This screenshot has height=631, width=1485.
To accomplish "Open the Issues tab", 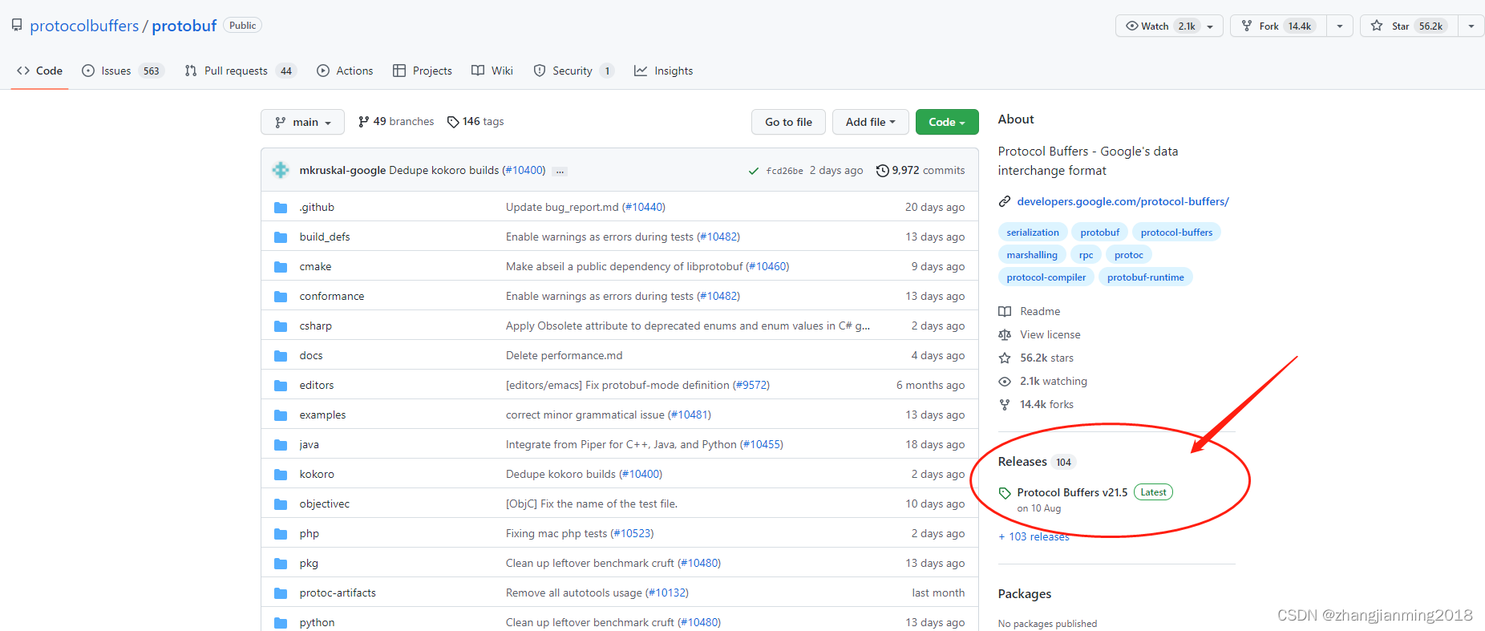I will [x=123, y=71].
